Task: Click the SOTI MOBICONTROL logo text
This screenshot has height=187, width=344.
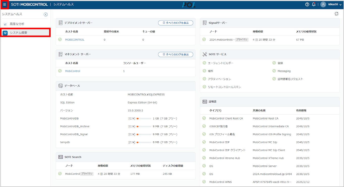Action: [29, 5]
